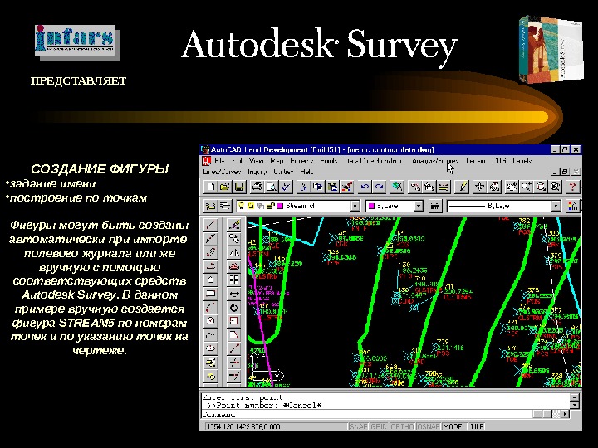Click the Redo arrow icon

379,187
